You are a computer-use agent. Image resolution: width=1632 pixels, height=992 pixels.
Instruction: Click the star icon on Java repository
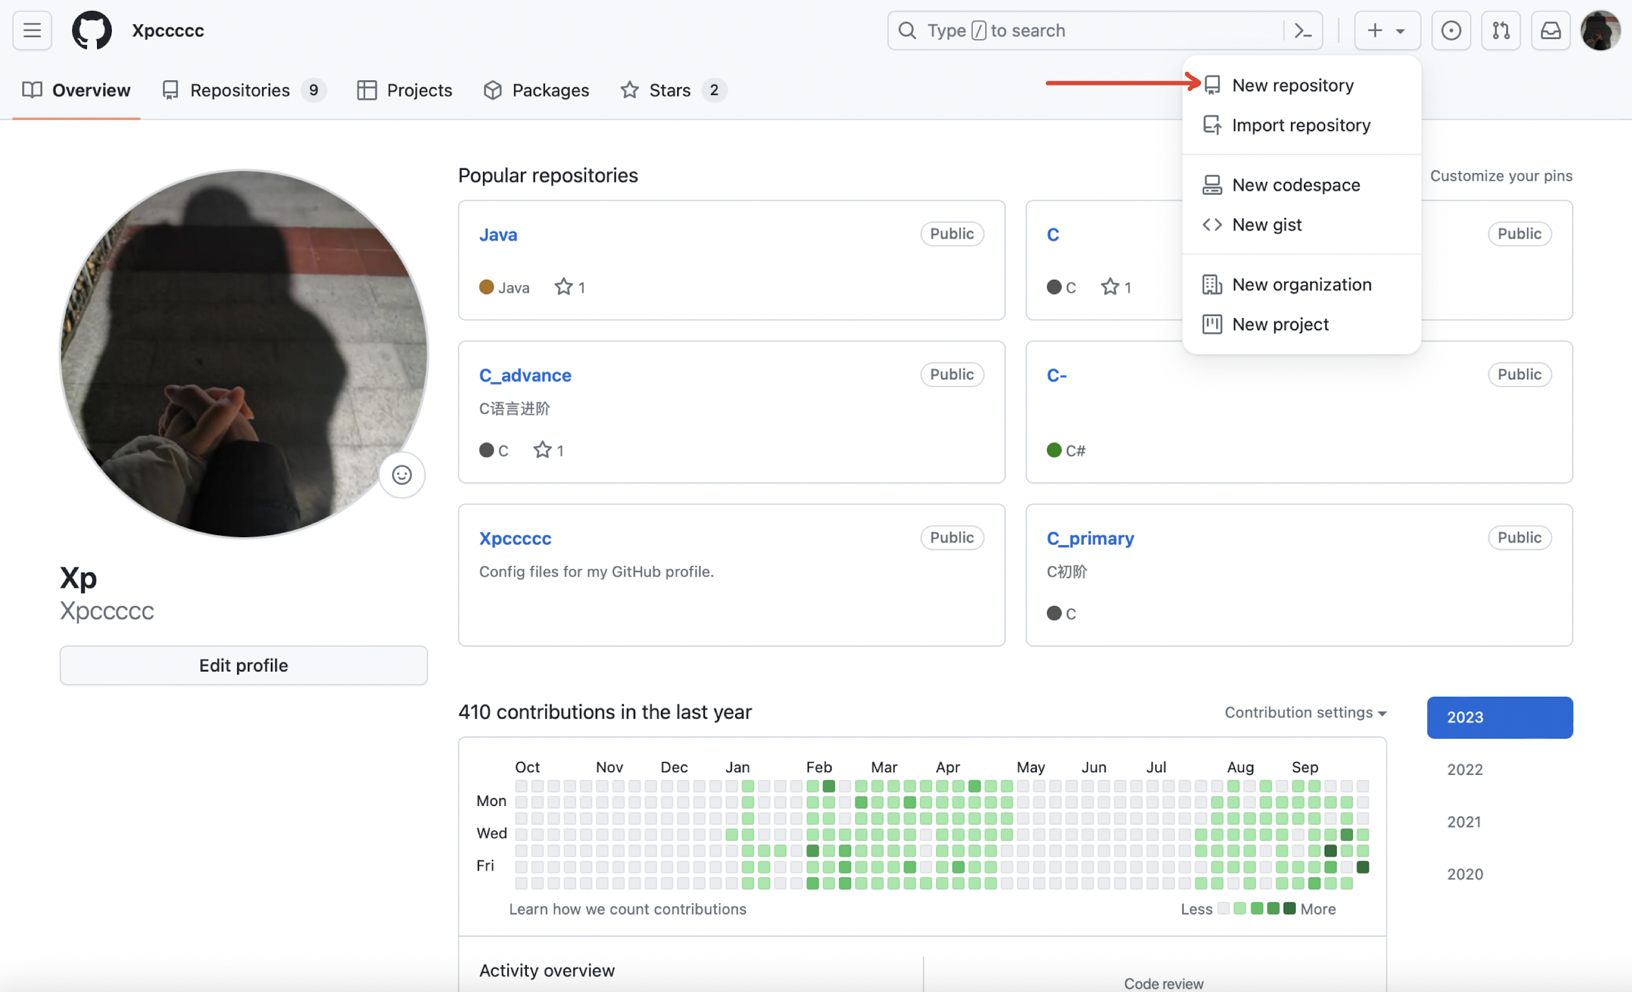click(x=563, y=287)
